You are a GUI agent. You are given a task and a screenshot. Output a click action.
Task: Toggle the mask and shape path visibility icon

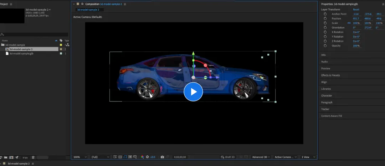(125, 157)
